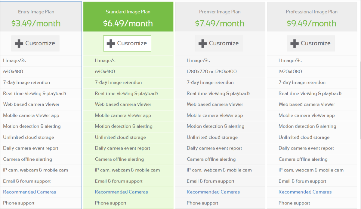Click plus icon on Premier plan Customize

(202, 44)
